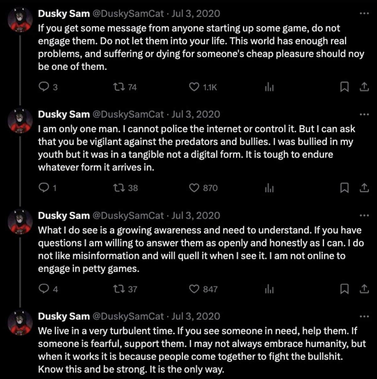The image size is (377, 379).
Task: Bookmark the first tweet about games
Action: tap(344, 87)
